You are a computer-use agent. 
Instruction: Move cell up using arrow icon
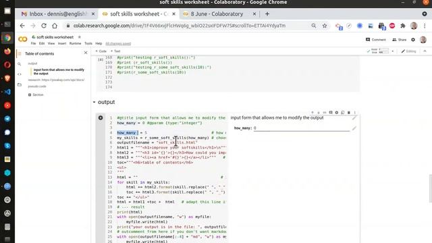coord(313,113)
